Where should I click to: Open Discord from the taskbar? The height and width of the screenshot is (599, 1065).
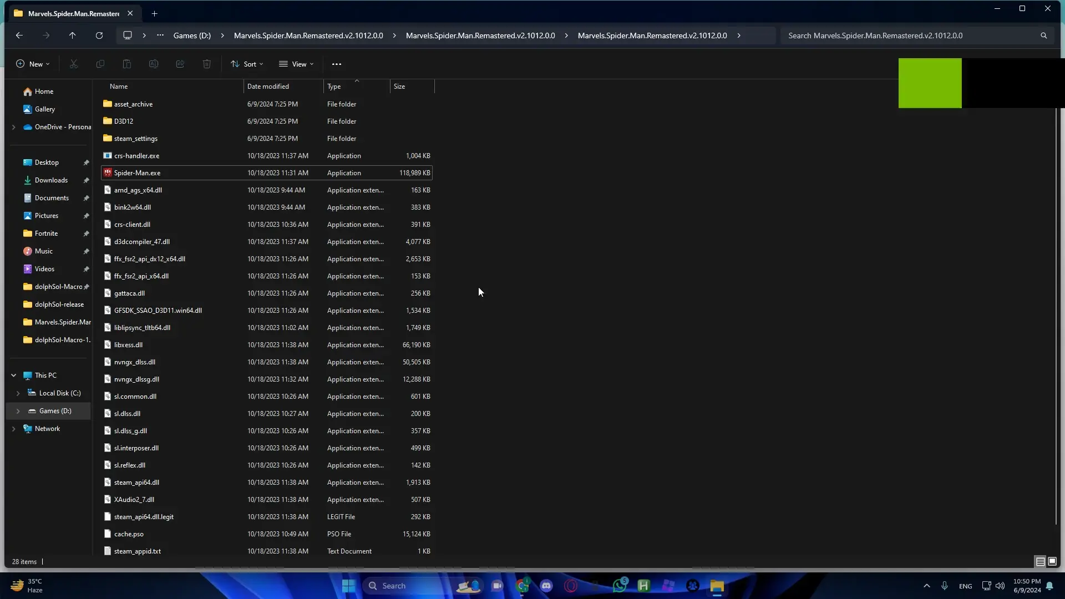coord(546,586)
